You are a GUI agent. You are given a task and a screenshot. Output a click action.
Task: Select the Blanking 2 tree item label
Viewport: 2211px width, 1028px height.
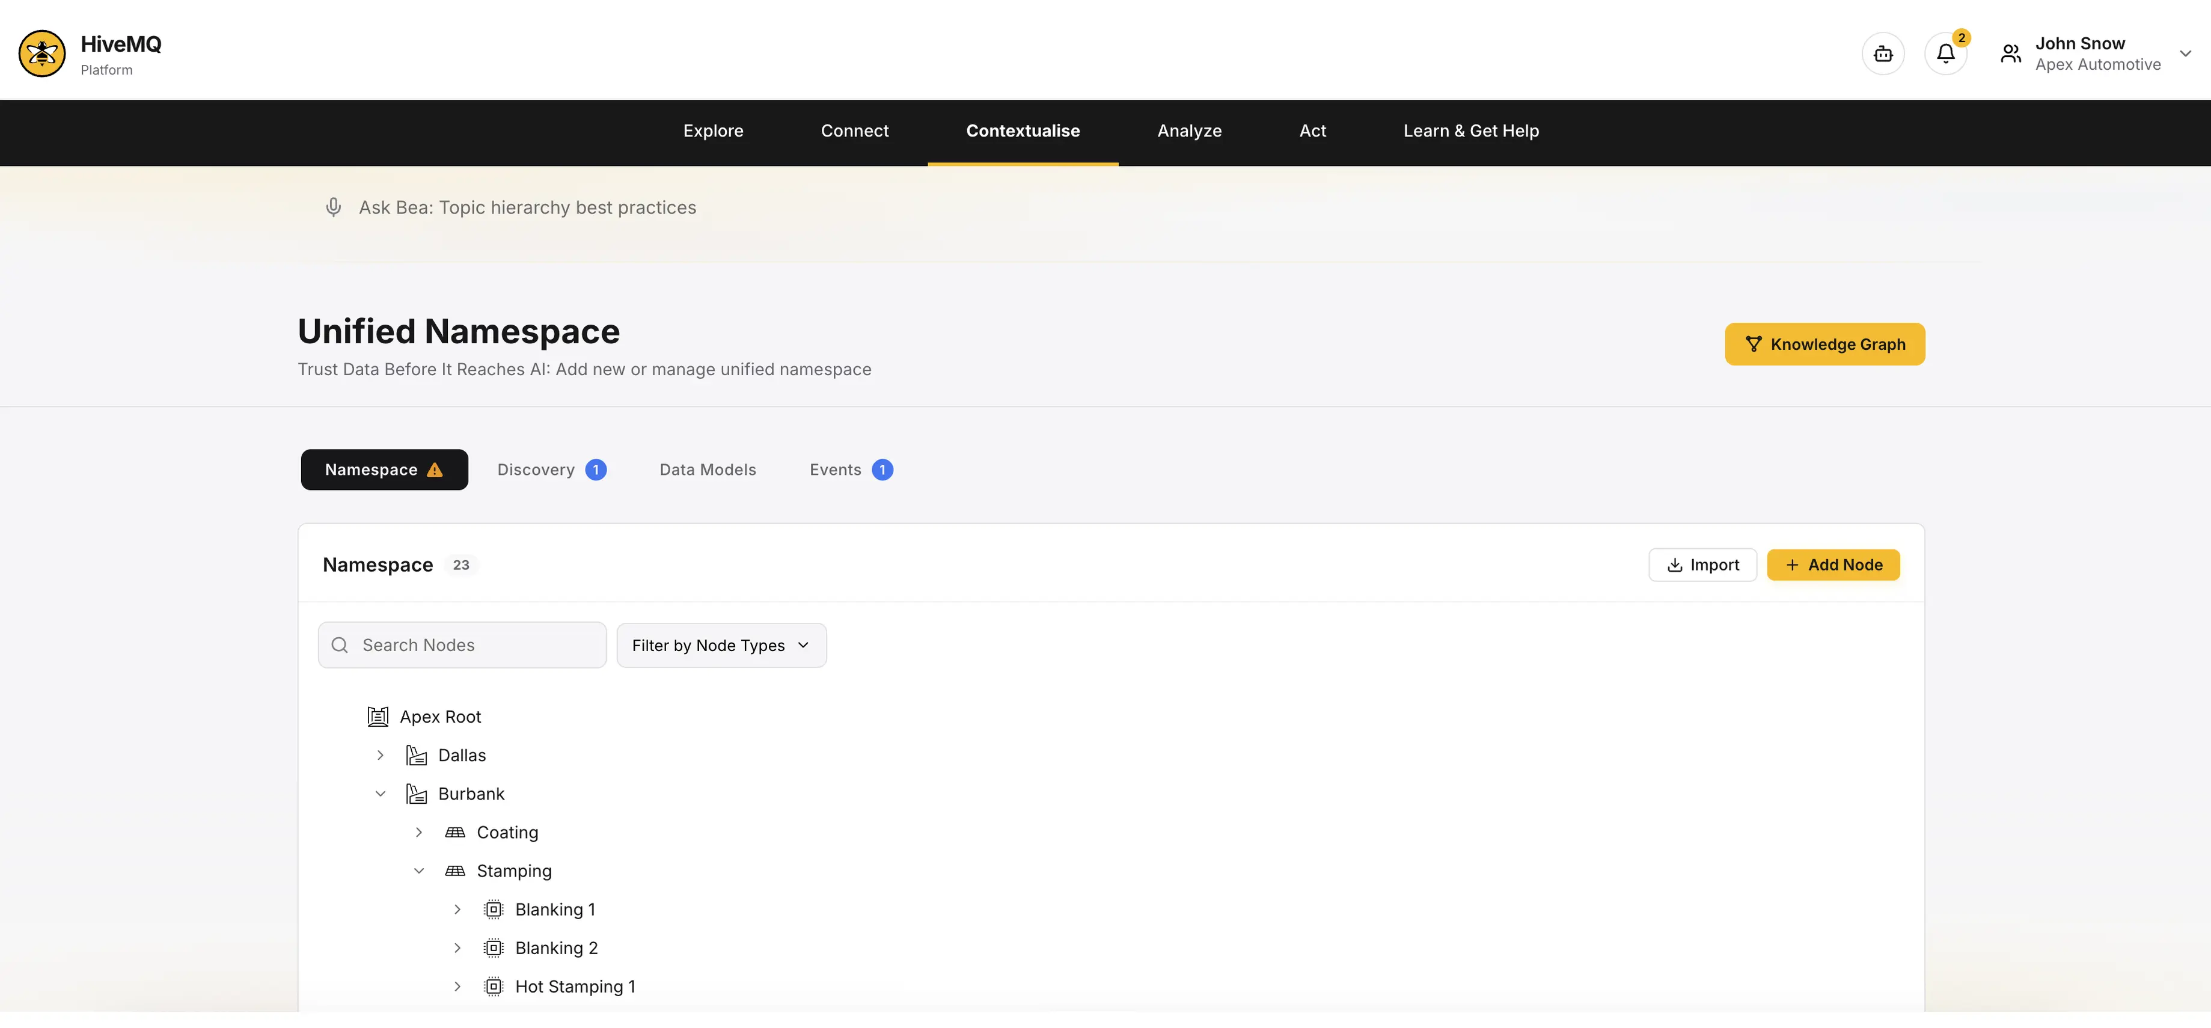556,948
